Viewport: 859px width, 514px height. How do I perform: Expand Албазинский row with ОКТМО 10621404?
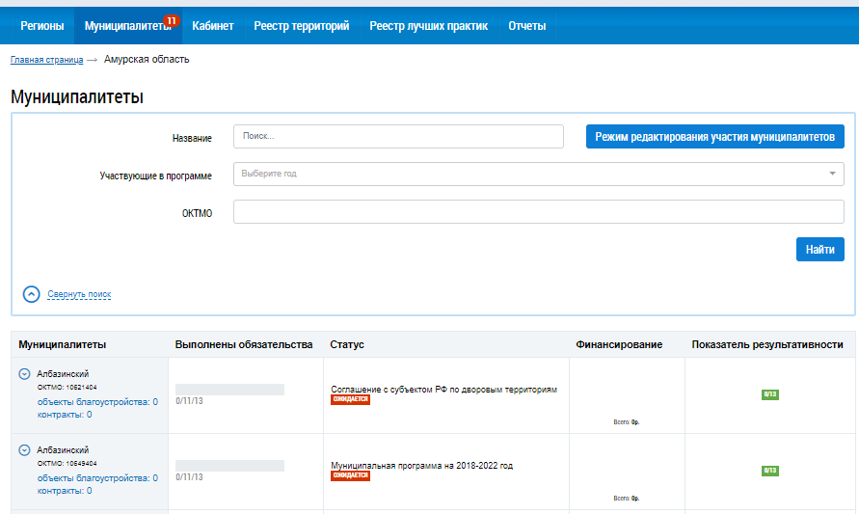tap(24, 374)
